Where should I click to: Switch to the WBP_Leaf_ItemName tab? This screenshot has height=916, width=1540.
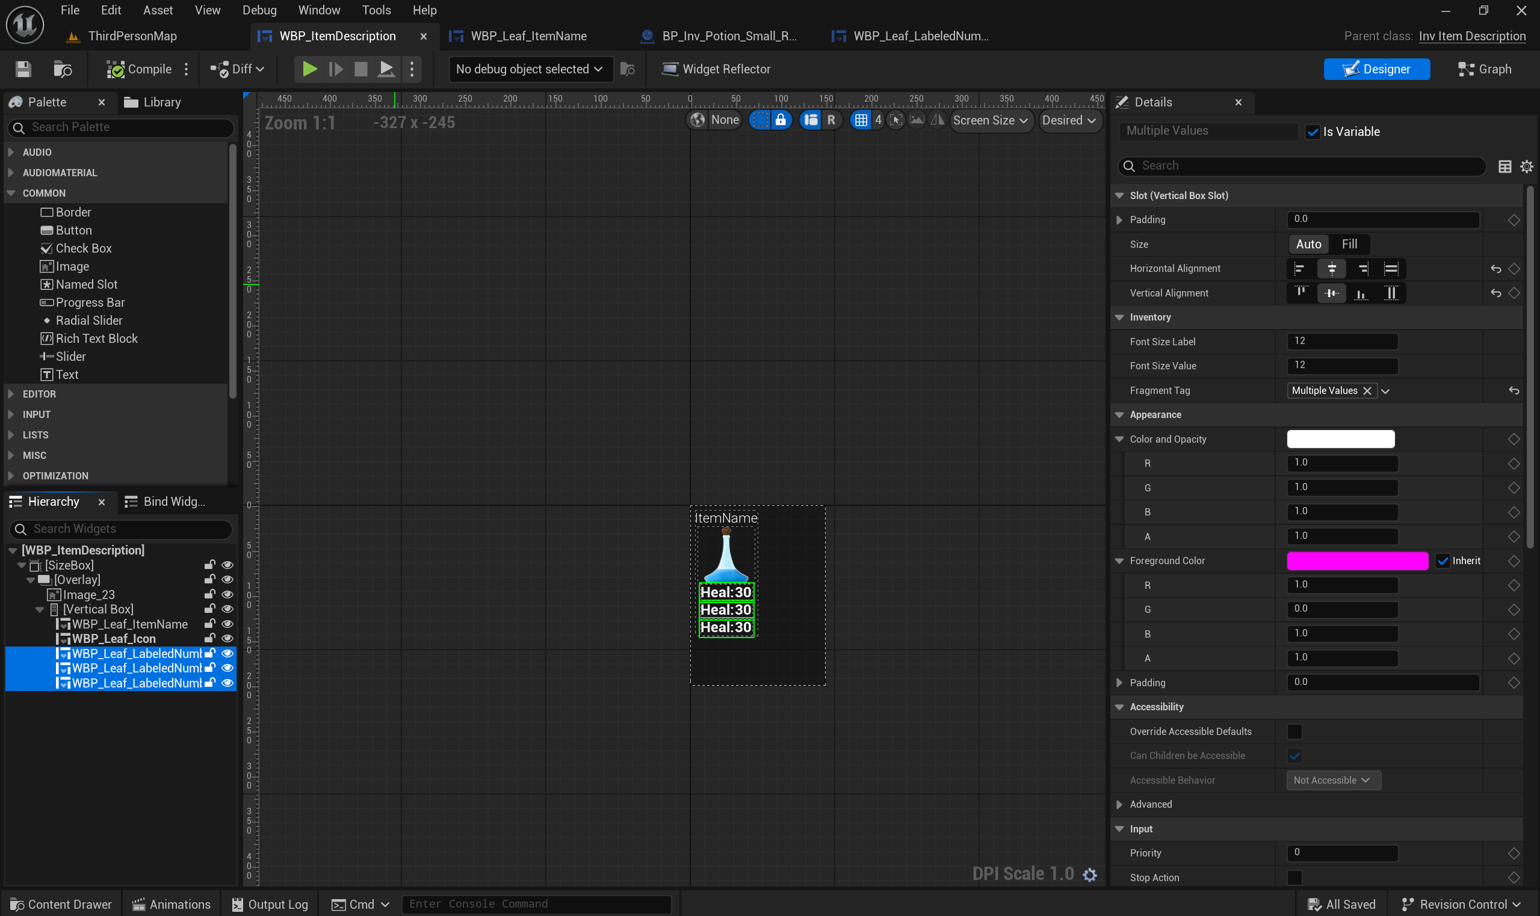point(528,37)
